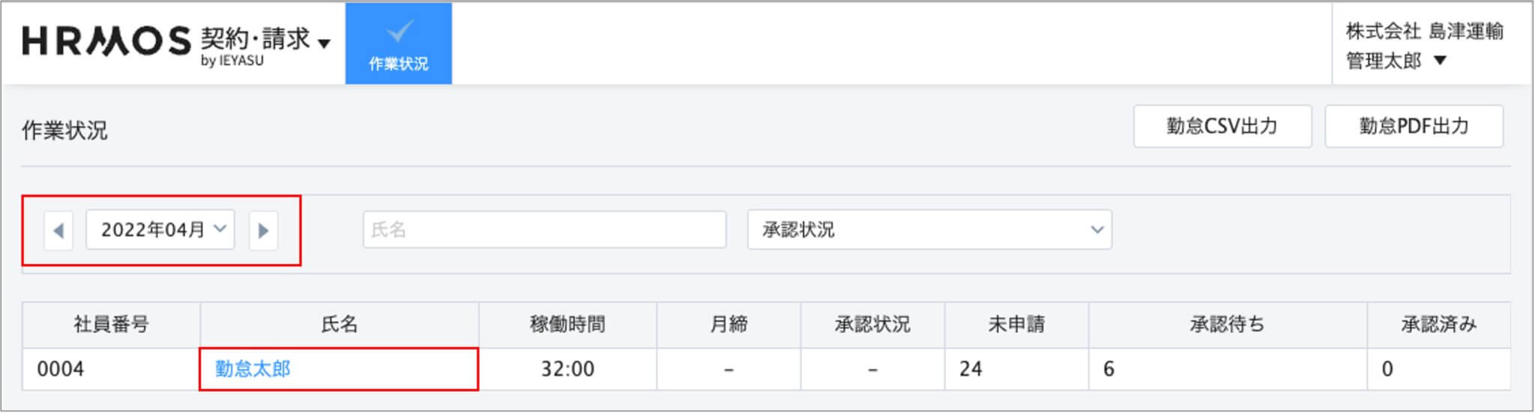Click the next month arrow

pos(263,230)
